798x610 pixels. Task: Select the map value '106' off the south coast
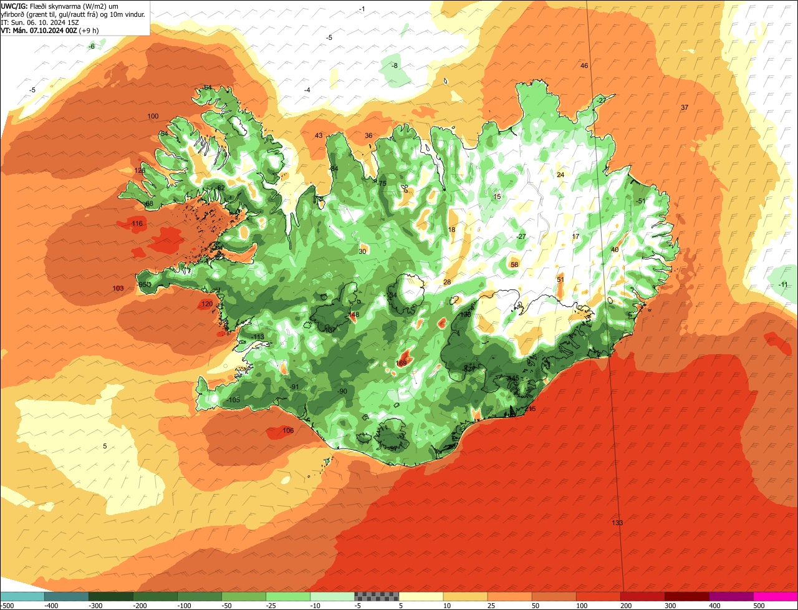288,431
